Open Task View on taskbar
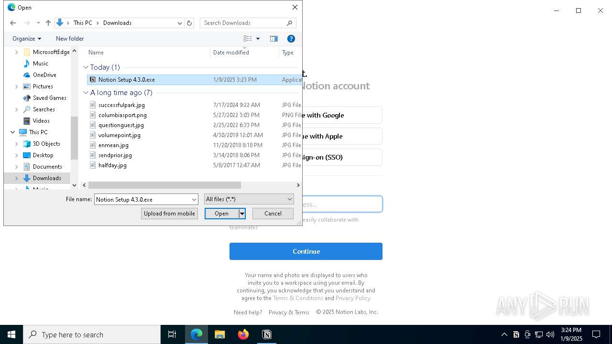 coord(172,334)
